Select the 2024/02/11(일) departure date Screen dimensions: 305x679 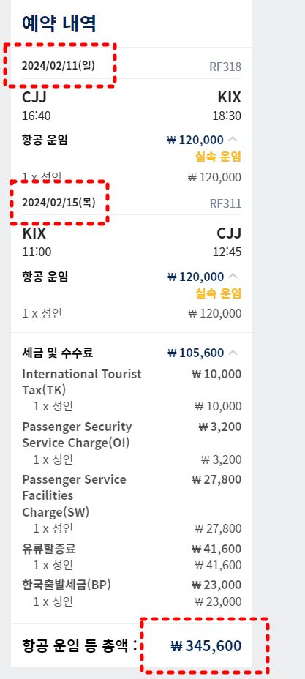[59, 66]
